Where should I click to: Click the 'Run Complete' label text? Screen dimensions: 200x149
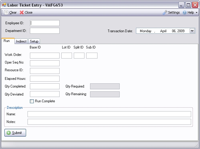pos(45,101)
